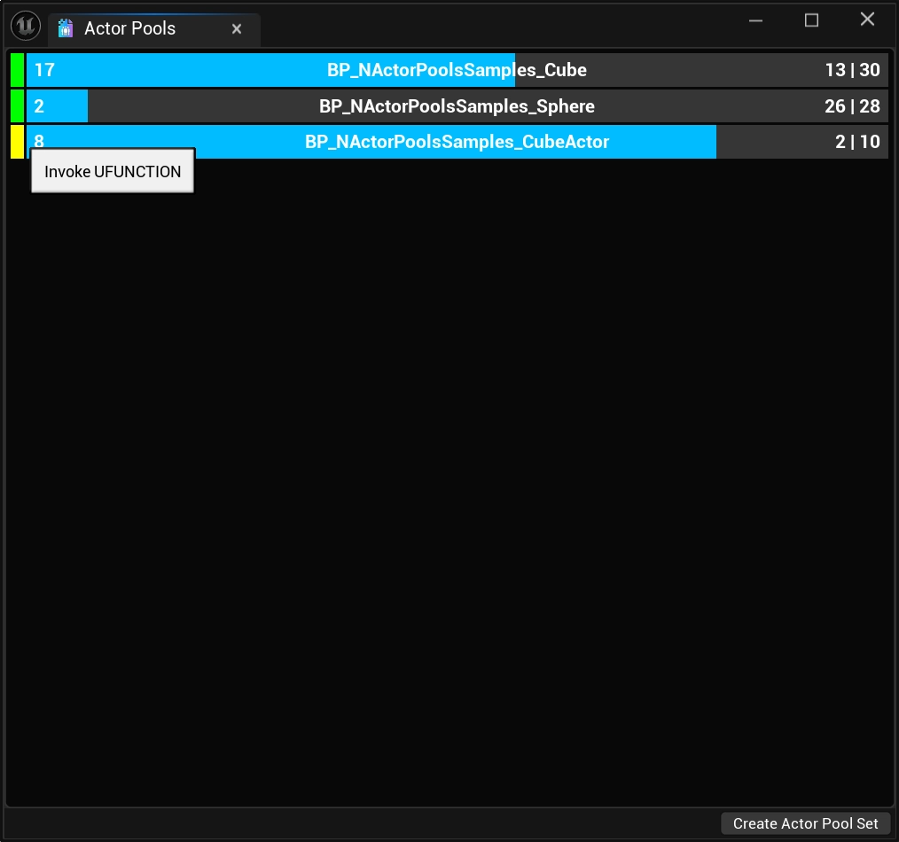The height and width of the screenshot is (842, 899).
Task: Click the Actor Pools tab icon
Action: pos(65,28)
